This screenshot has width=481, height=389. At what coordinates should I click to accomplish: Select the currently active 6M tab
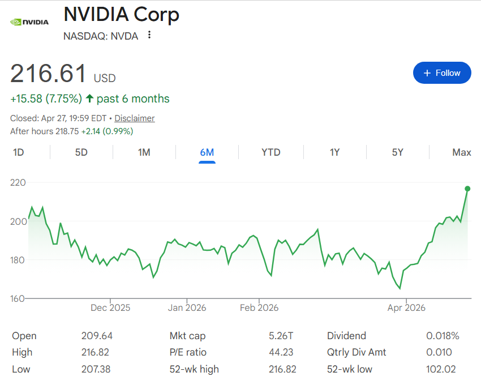click(x=208, y=152)
